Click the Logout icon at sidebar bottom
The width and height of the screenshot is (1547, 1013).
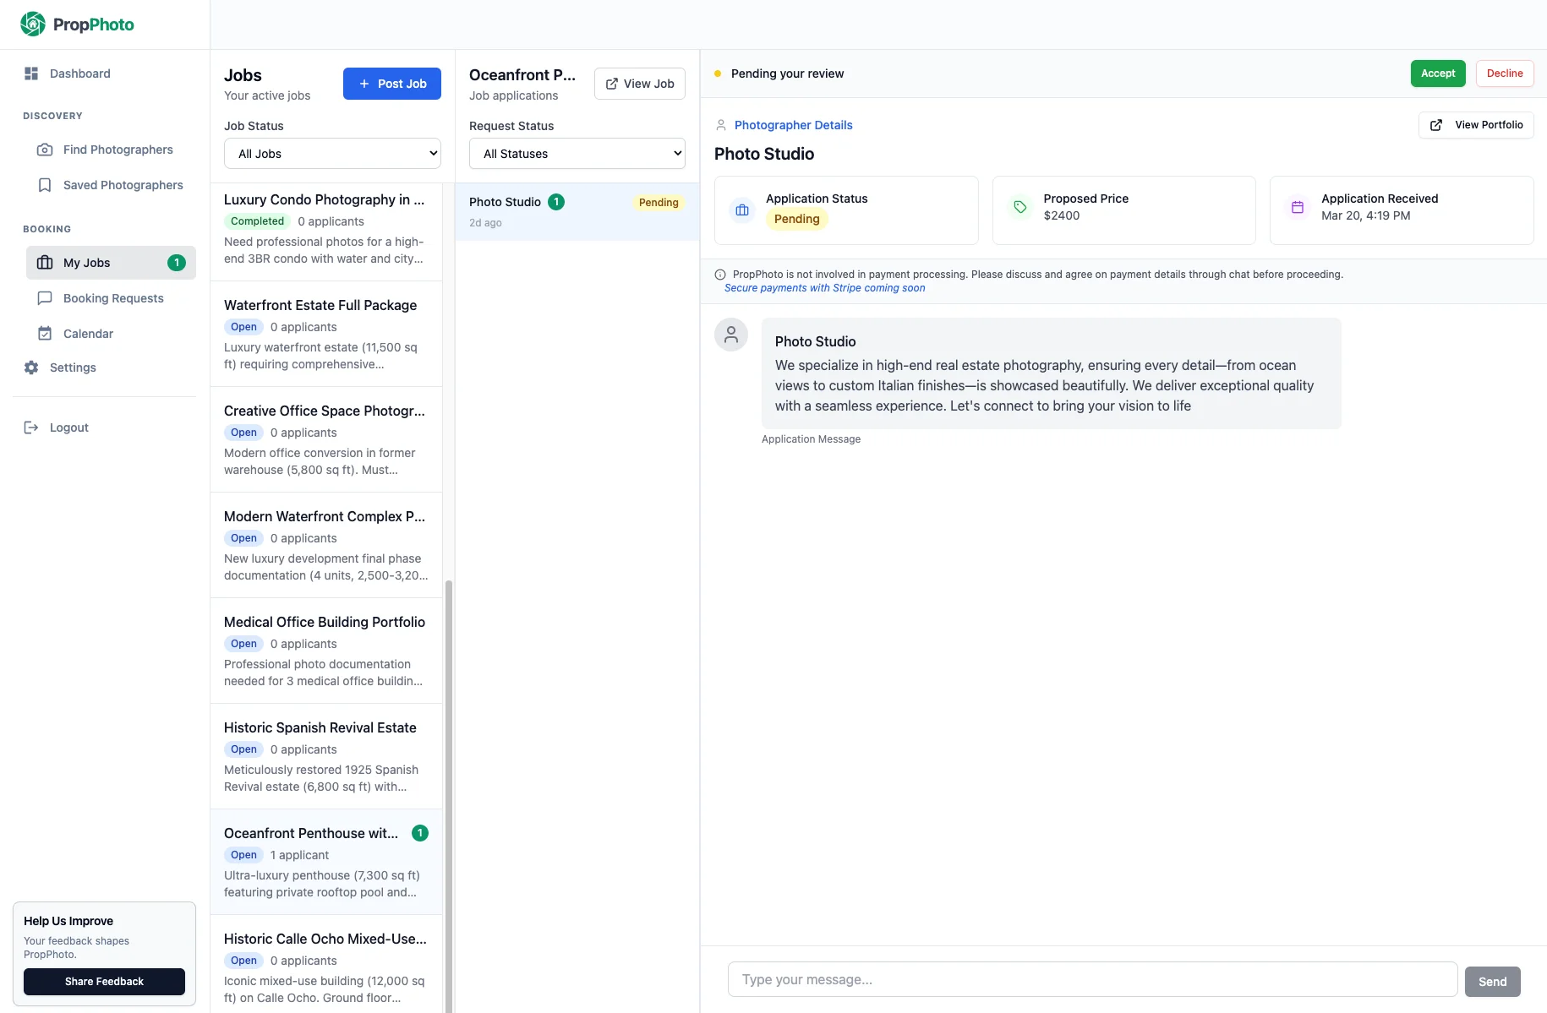point(31,428)
